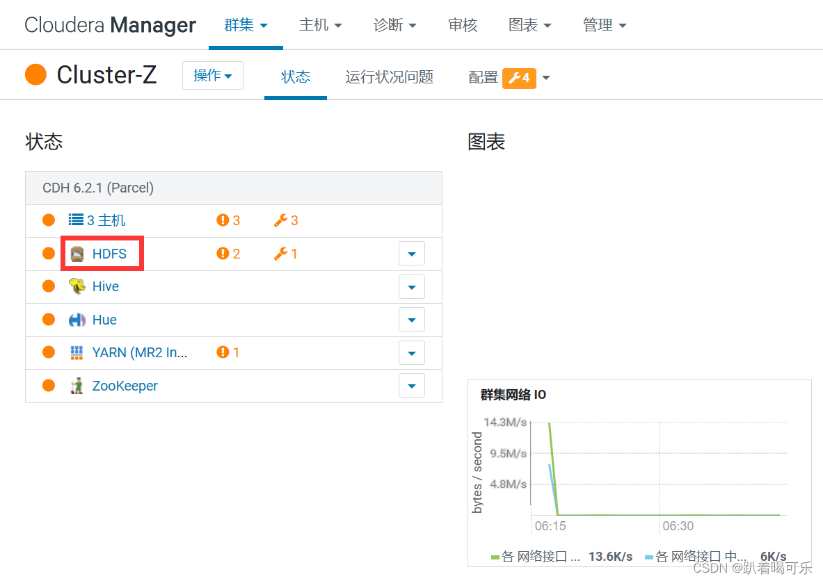Expand the 配置 dropdown caret
The height and width of the screenshot is (581, 823).
pyautogui.click(x=546, y=78)
